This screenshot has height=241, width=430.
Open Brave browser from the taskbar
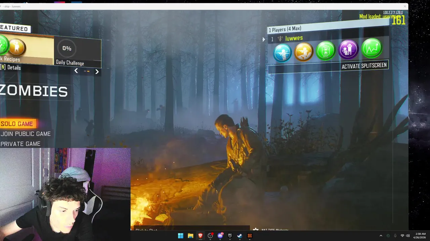(x=200, y=236)
